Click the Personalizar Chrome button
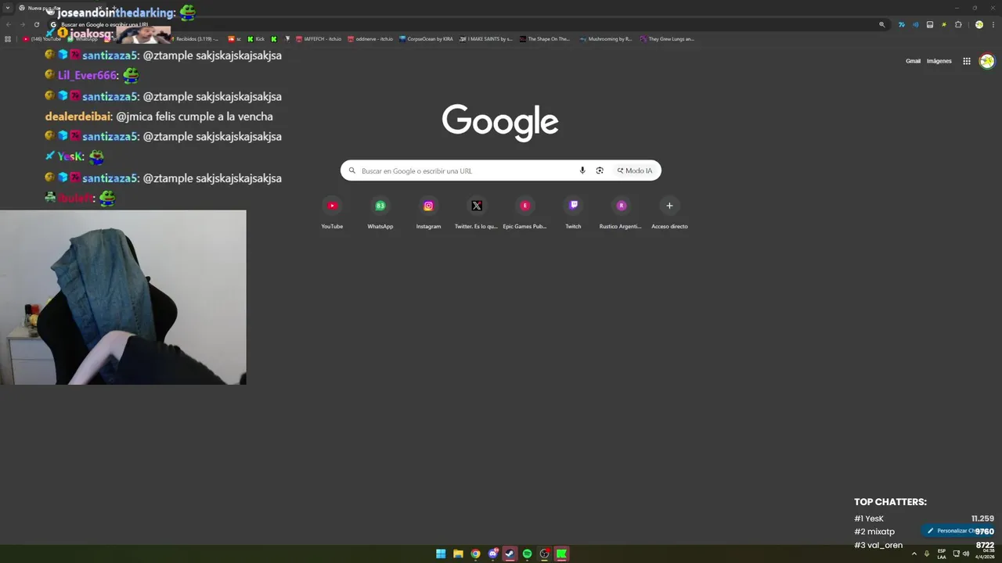This screenshot has width=1002, height=563. 959,530
